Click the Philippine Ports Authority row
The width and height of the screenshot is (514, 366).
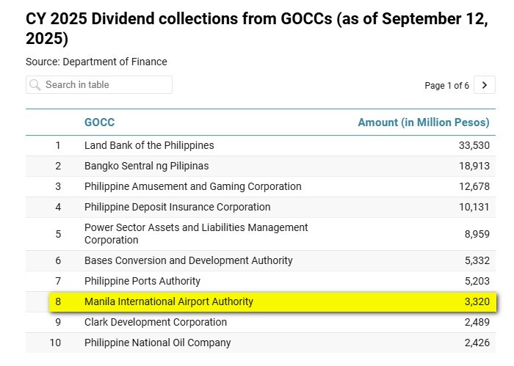pos(142,281)
